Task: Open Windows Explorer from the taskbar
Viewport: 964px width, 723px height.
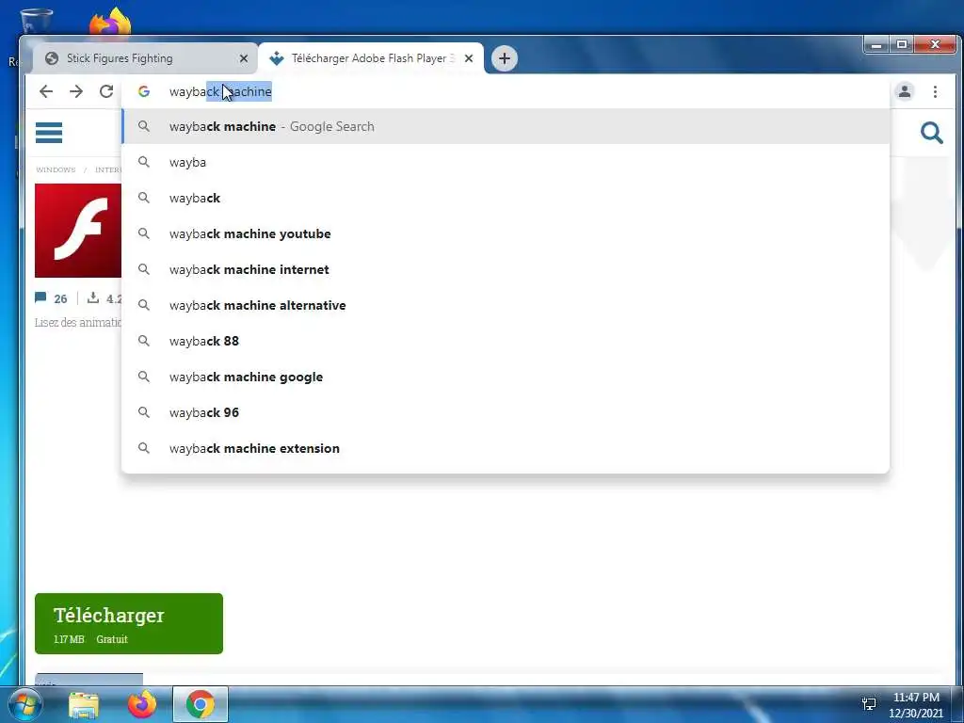Action: (x=84, y=704)
